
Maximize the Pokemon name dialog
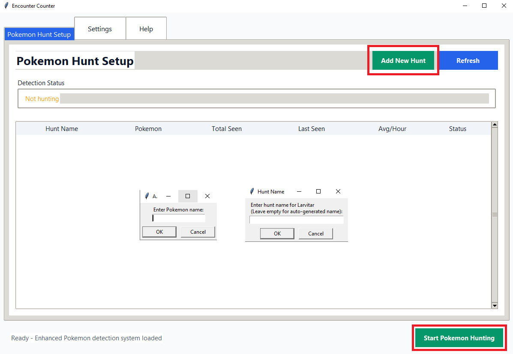click(188, 196)
